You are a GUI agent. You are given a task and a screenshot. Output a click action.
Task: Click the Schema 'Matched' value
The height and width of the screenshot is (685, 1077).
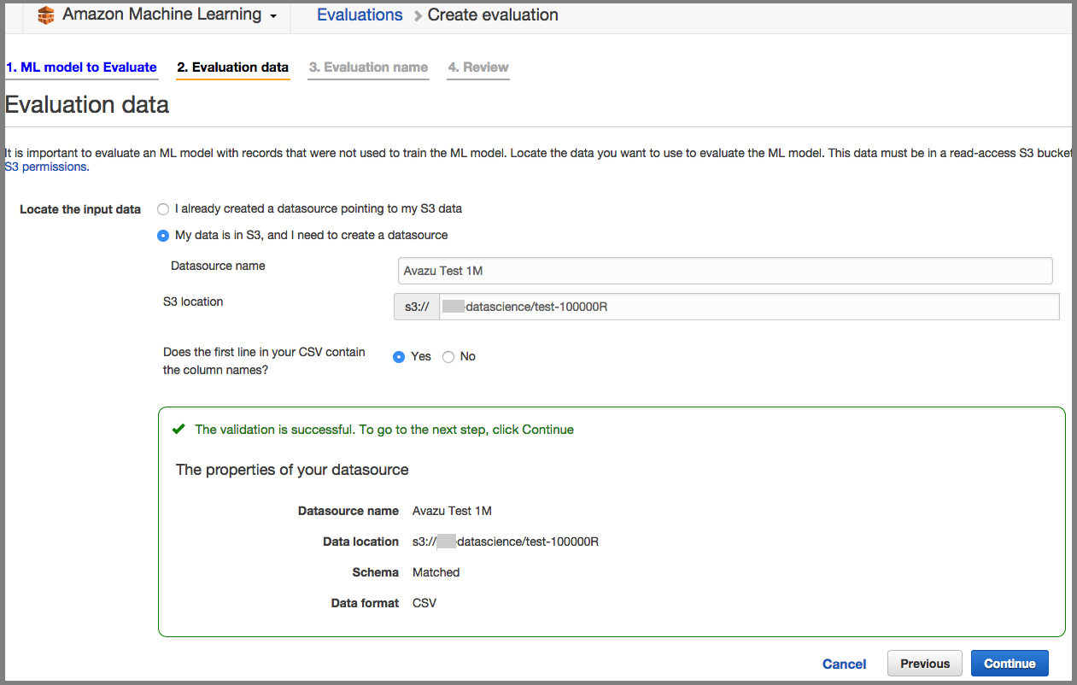[436, 572]
